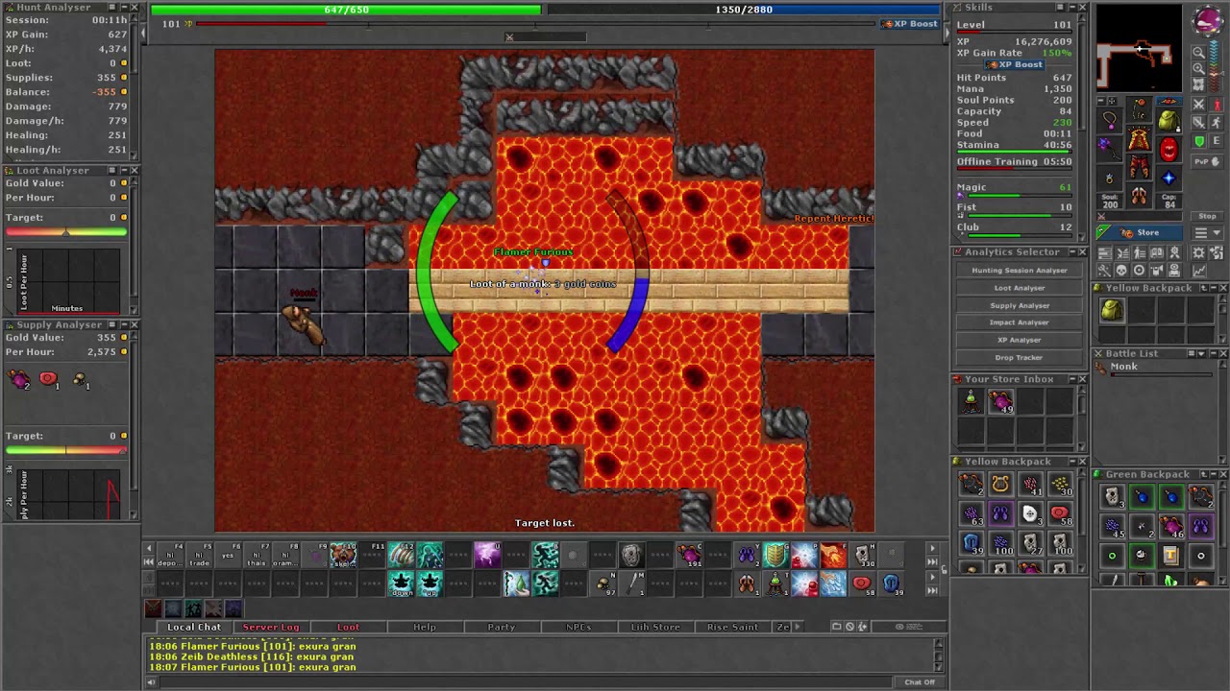This screenshot has width=1230, height=691.
Task: Click the health bar showing 647/650
Action: (347, 10)
